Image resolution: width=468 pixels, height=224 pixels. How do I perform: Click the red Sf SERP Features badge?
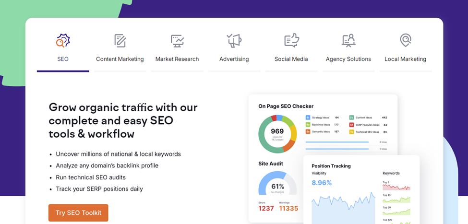click(351, 125)
